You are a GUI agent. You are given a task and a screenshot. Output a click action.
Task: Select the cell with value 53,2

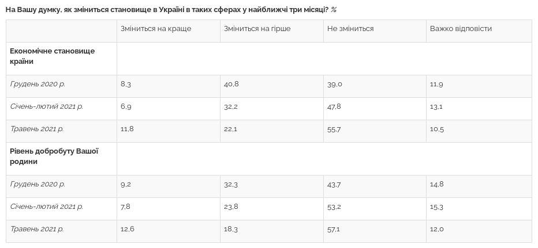(x=334, y=207)
